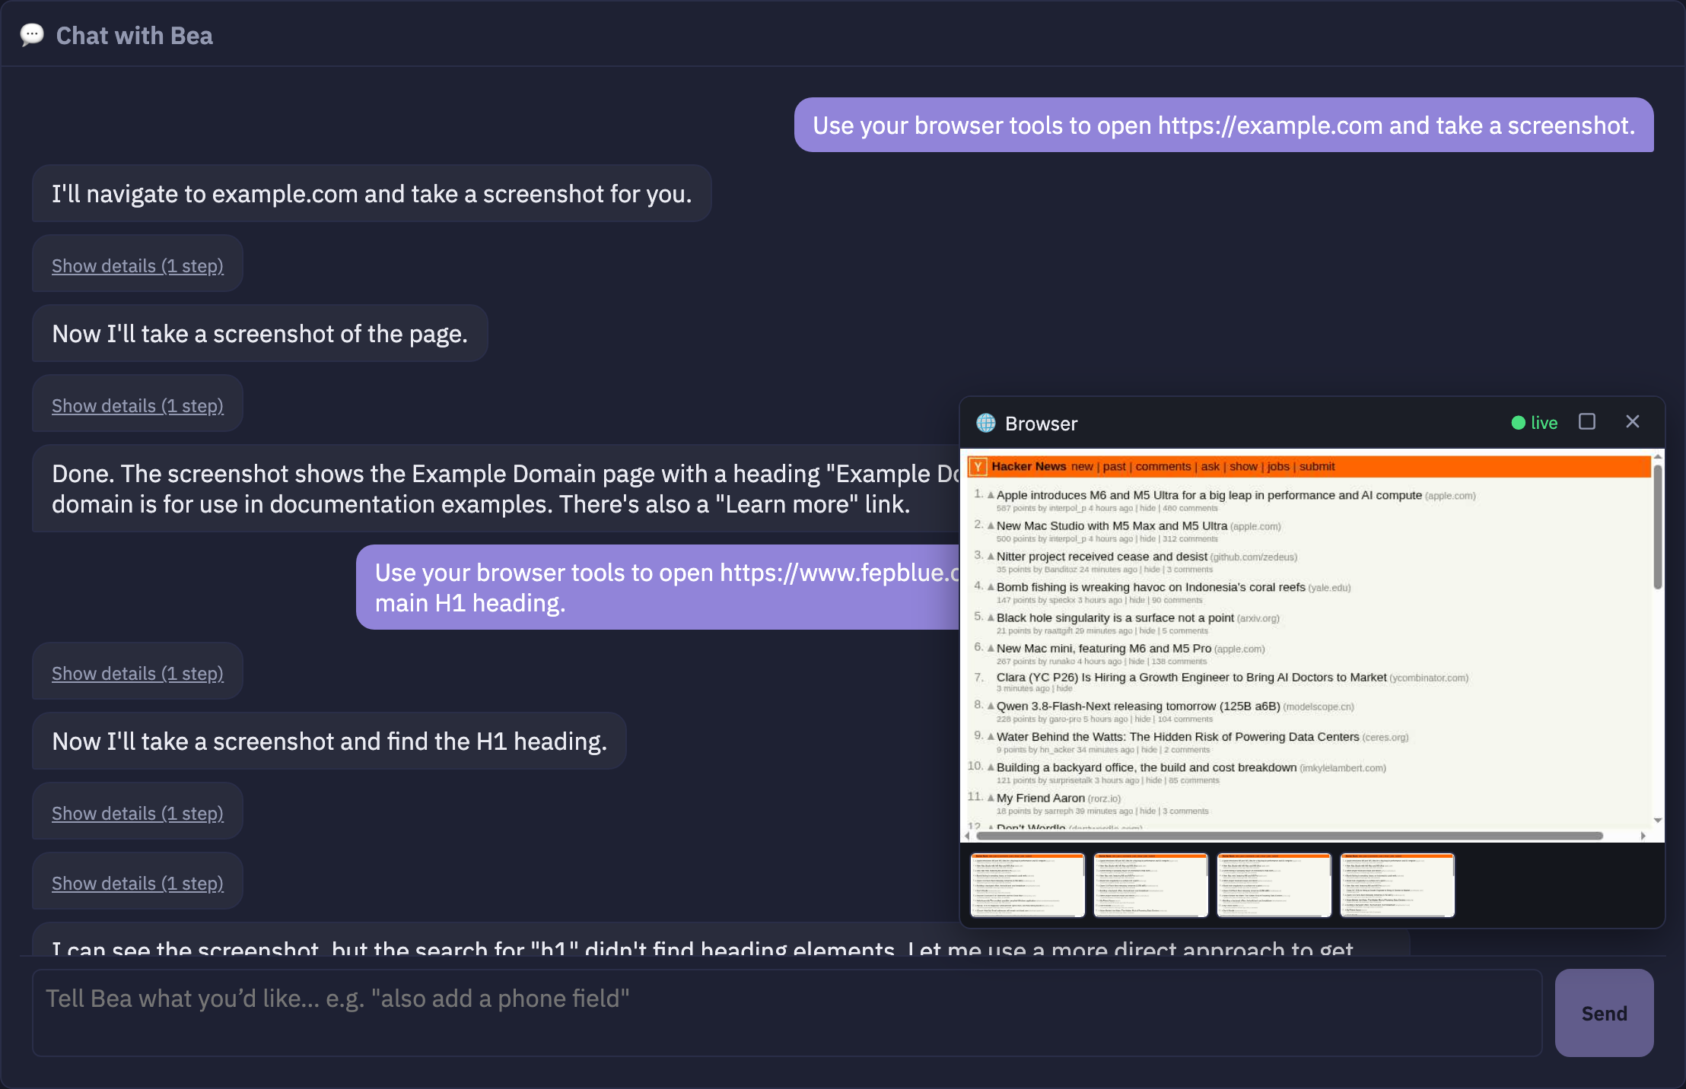
Task: Click the Building a backyard office headline
Action: 1147,767
